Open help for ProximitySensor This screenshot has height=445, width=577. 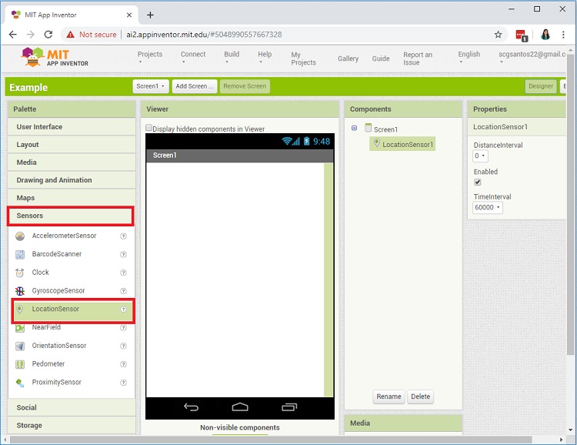124,383
